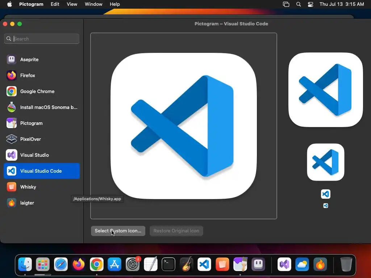The width and height of the screenshot is (371, 278).
Task: Open Firefox from the Dock
Action: tap(79, 264)
